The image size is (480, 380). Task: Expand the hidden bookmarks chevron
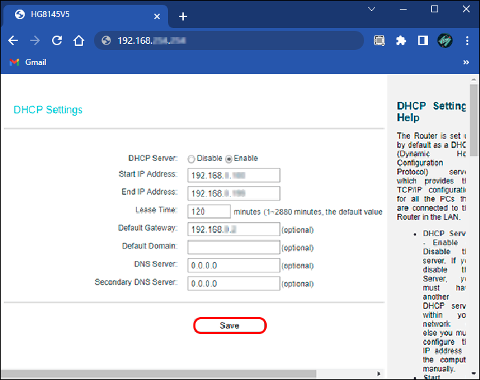point(468,62)
